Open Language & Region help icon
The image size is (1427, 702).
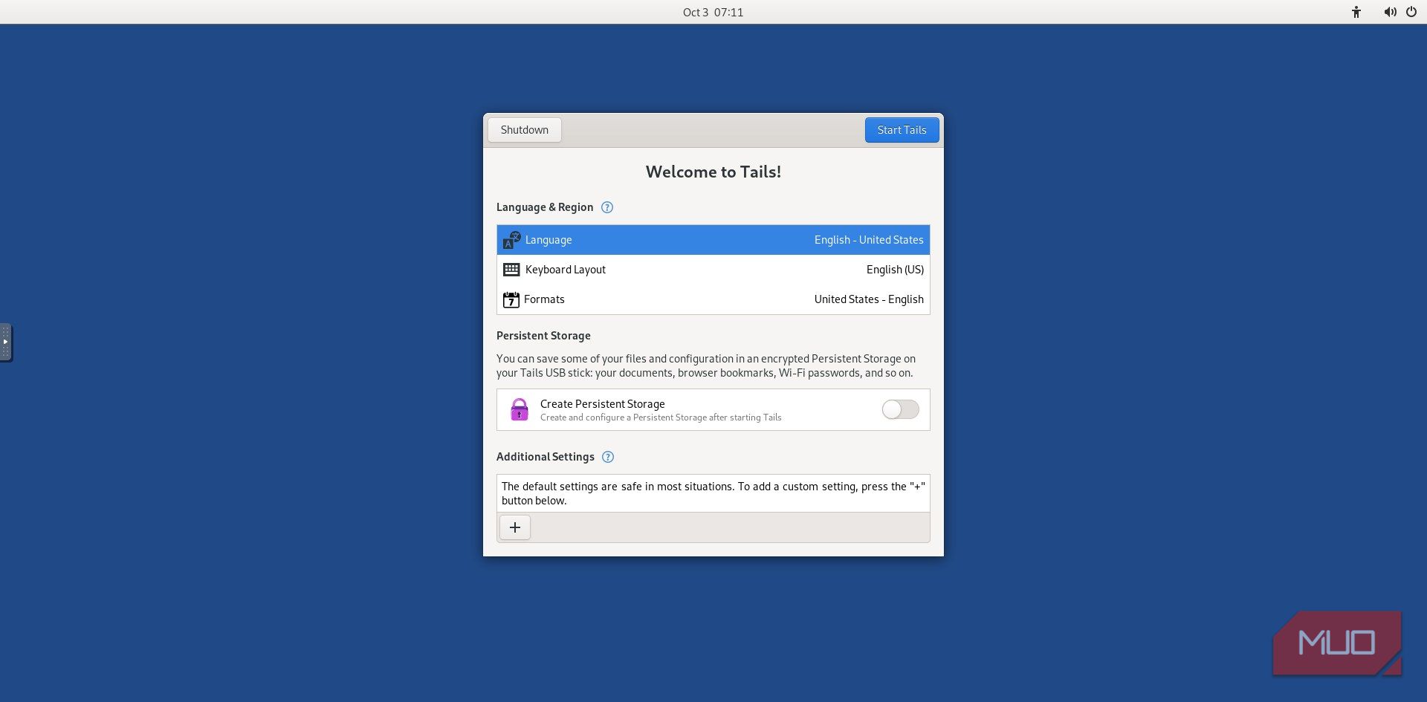point(607,207)
